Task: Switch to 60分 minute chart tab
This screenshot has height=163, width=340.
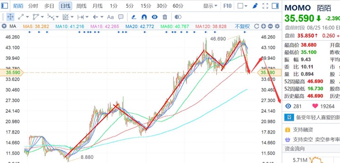Action: (178, 6)
